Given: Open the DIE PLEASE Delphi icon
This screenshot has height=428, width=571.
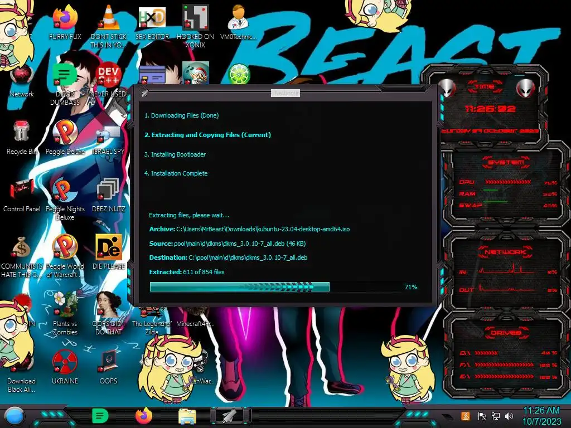Looking at the screenshot, I should coord(109,252).
